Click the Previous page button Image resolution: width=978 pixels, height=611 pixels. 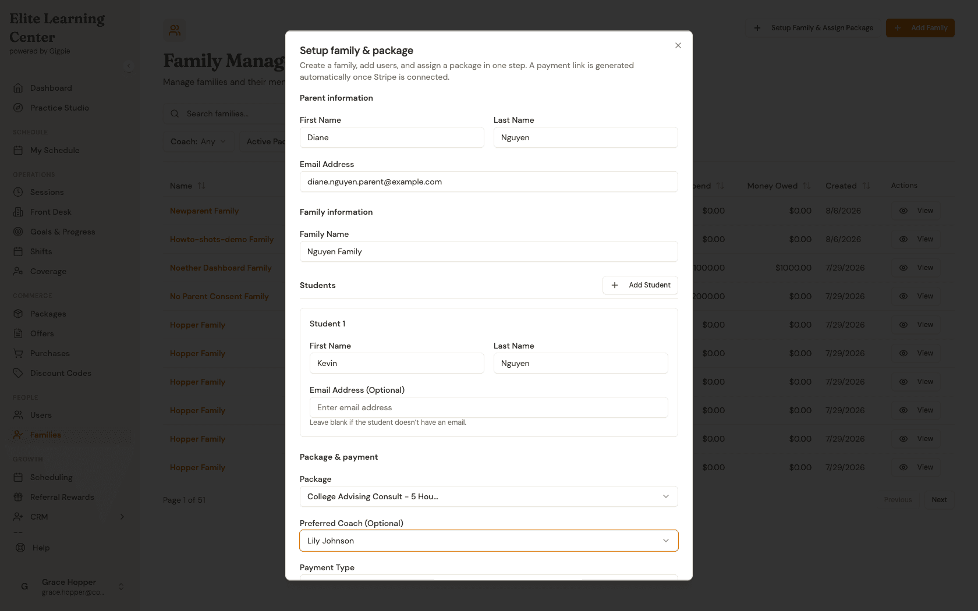click(x=898, y=500)
